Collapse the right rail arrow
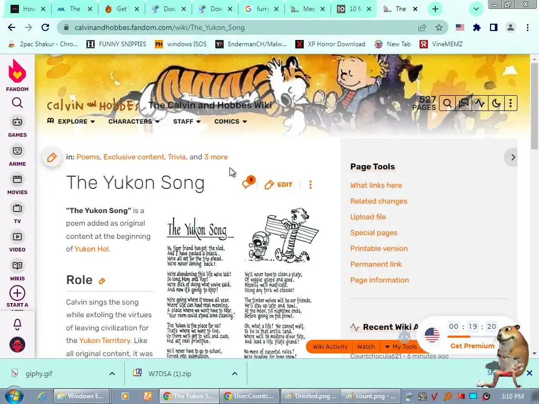This screenshot has height=404, width=539. click(x=512, y=157)
